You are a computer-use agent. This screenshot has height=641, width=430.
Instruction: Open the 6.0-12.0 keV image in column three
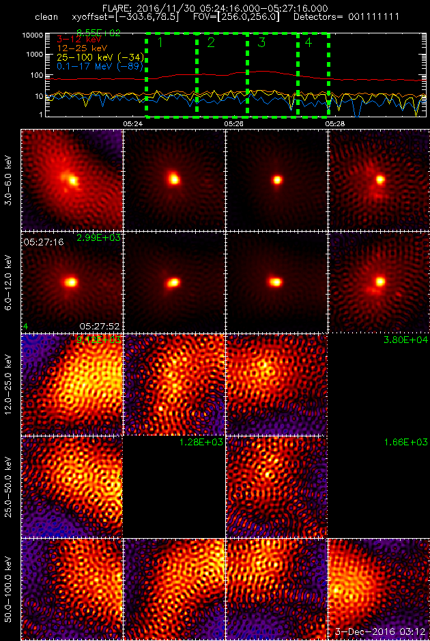click(x=276, y=282)
